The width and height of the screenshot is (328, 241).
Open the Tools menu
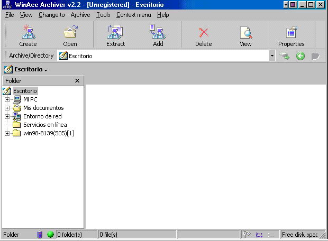pos(103,15)
